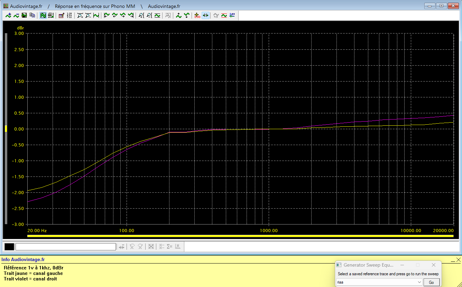This screenshot has width=462, height=287.
Task: Click the greyed curved arrow icon
Action: point(216,15)
